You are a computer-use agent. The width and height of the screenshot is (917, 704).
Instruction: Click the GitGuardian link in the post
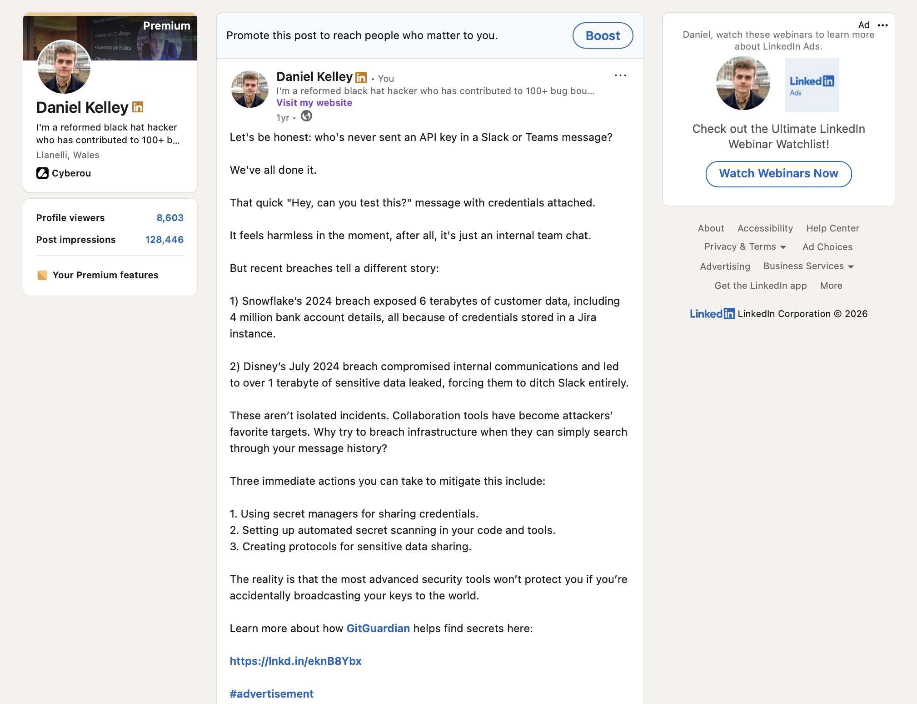(x=378, y=628)
